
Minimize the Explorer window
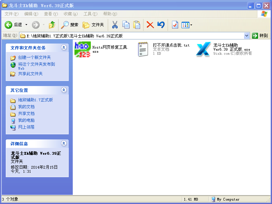click(250, 6)
